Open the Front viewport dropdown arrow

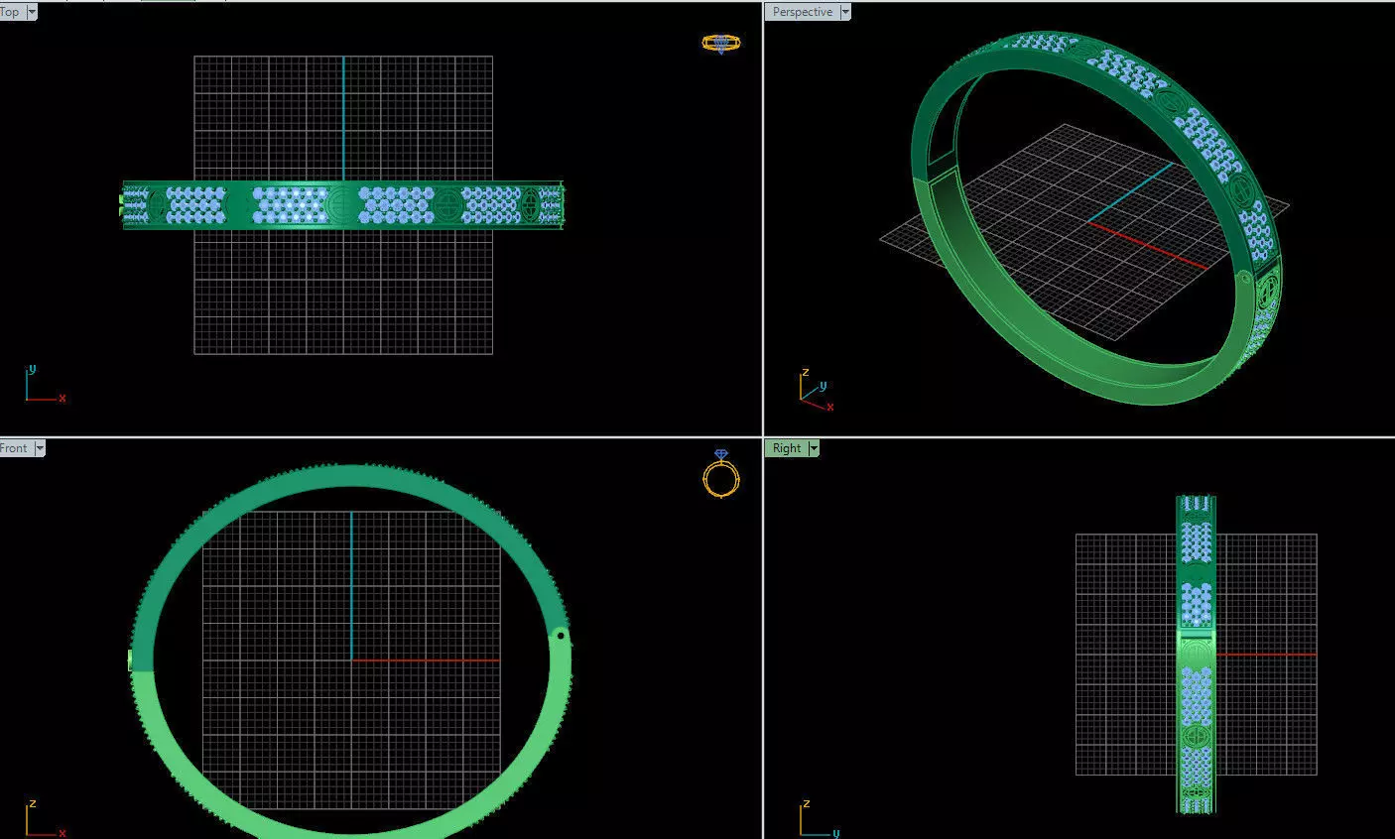click(x=40, y=448)
